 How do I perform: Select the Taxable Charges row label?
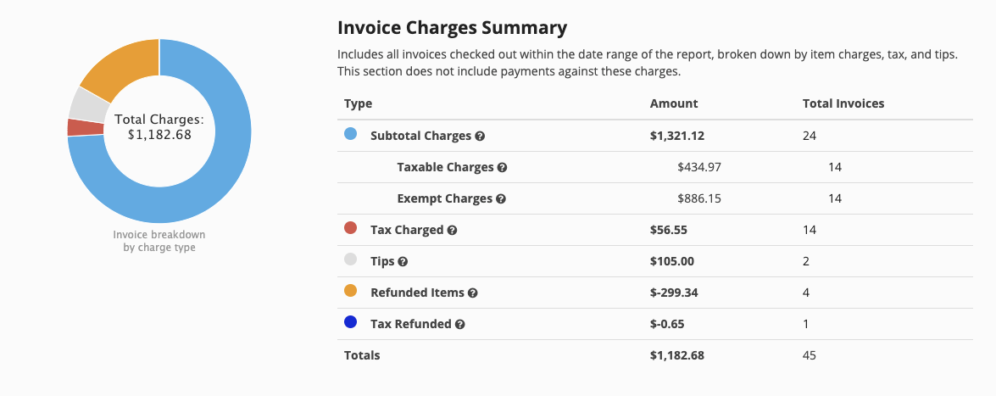coord(445,167)
